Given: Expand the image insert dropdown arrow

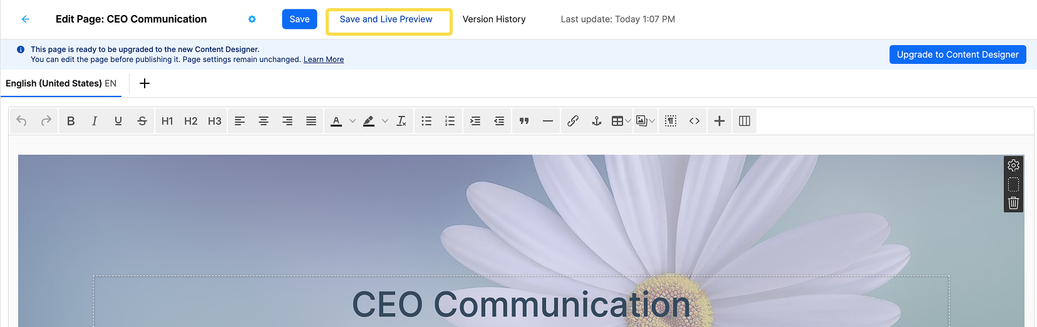Looking at the screenshot, I should pos(652,121).
